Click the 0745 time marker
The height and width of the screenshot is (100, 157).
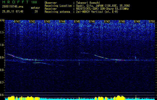click(77, 21)
